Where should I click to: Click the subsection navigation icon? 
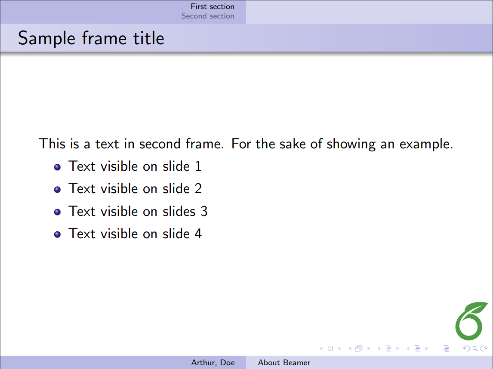point(388,348)
